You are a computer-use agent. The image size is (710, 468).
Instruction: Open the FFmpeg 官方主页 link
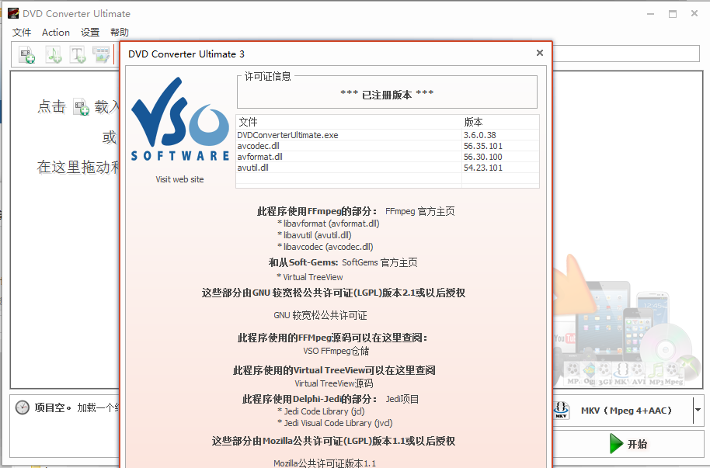(x=419, y=211)
